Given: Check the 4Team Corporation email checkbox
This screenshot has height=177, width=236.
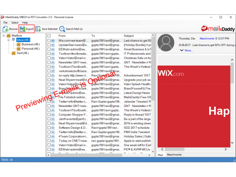Looking at the screenshot, I should [x=49, y=136].
